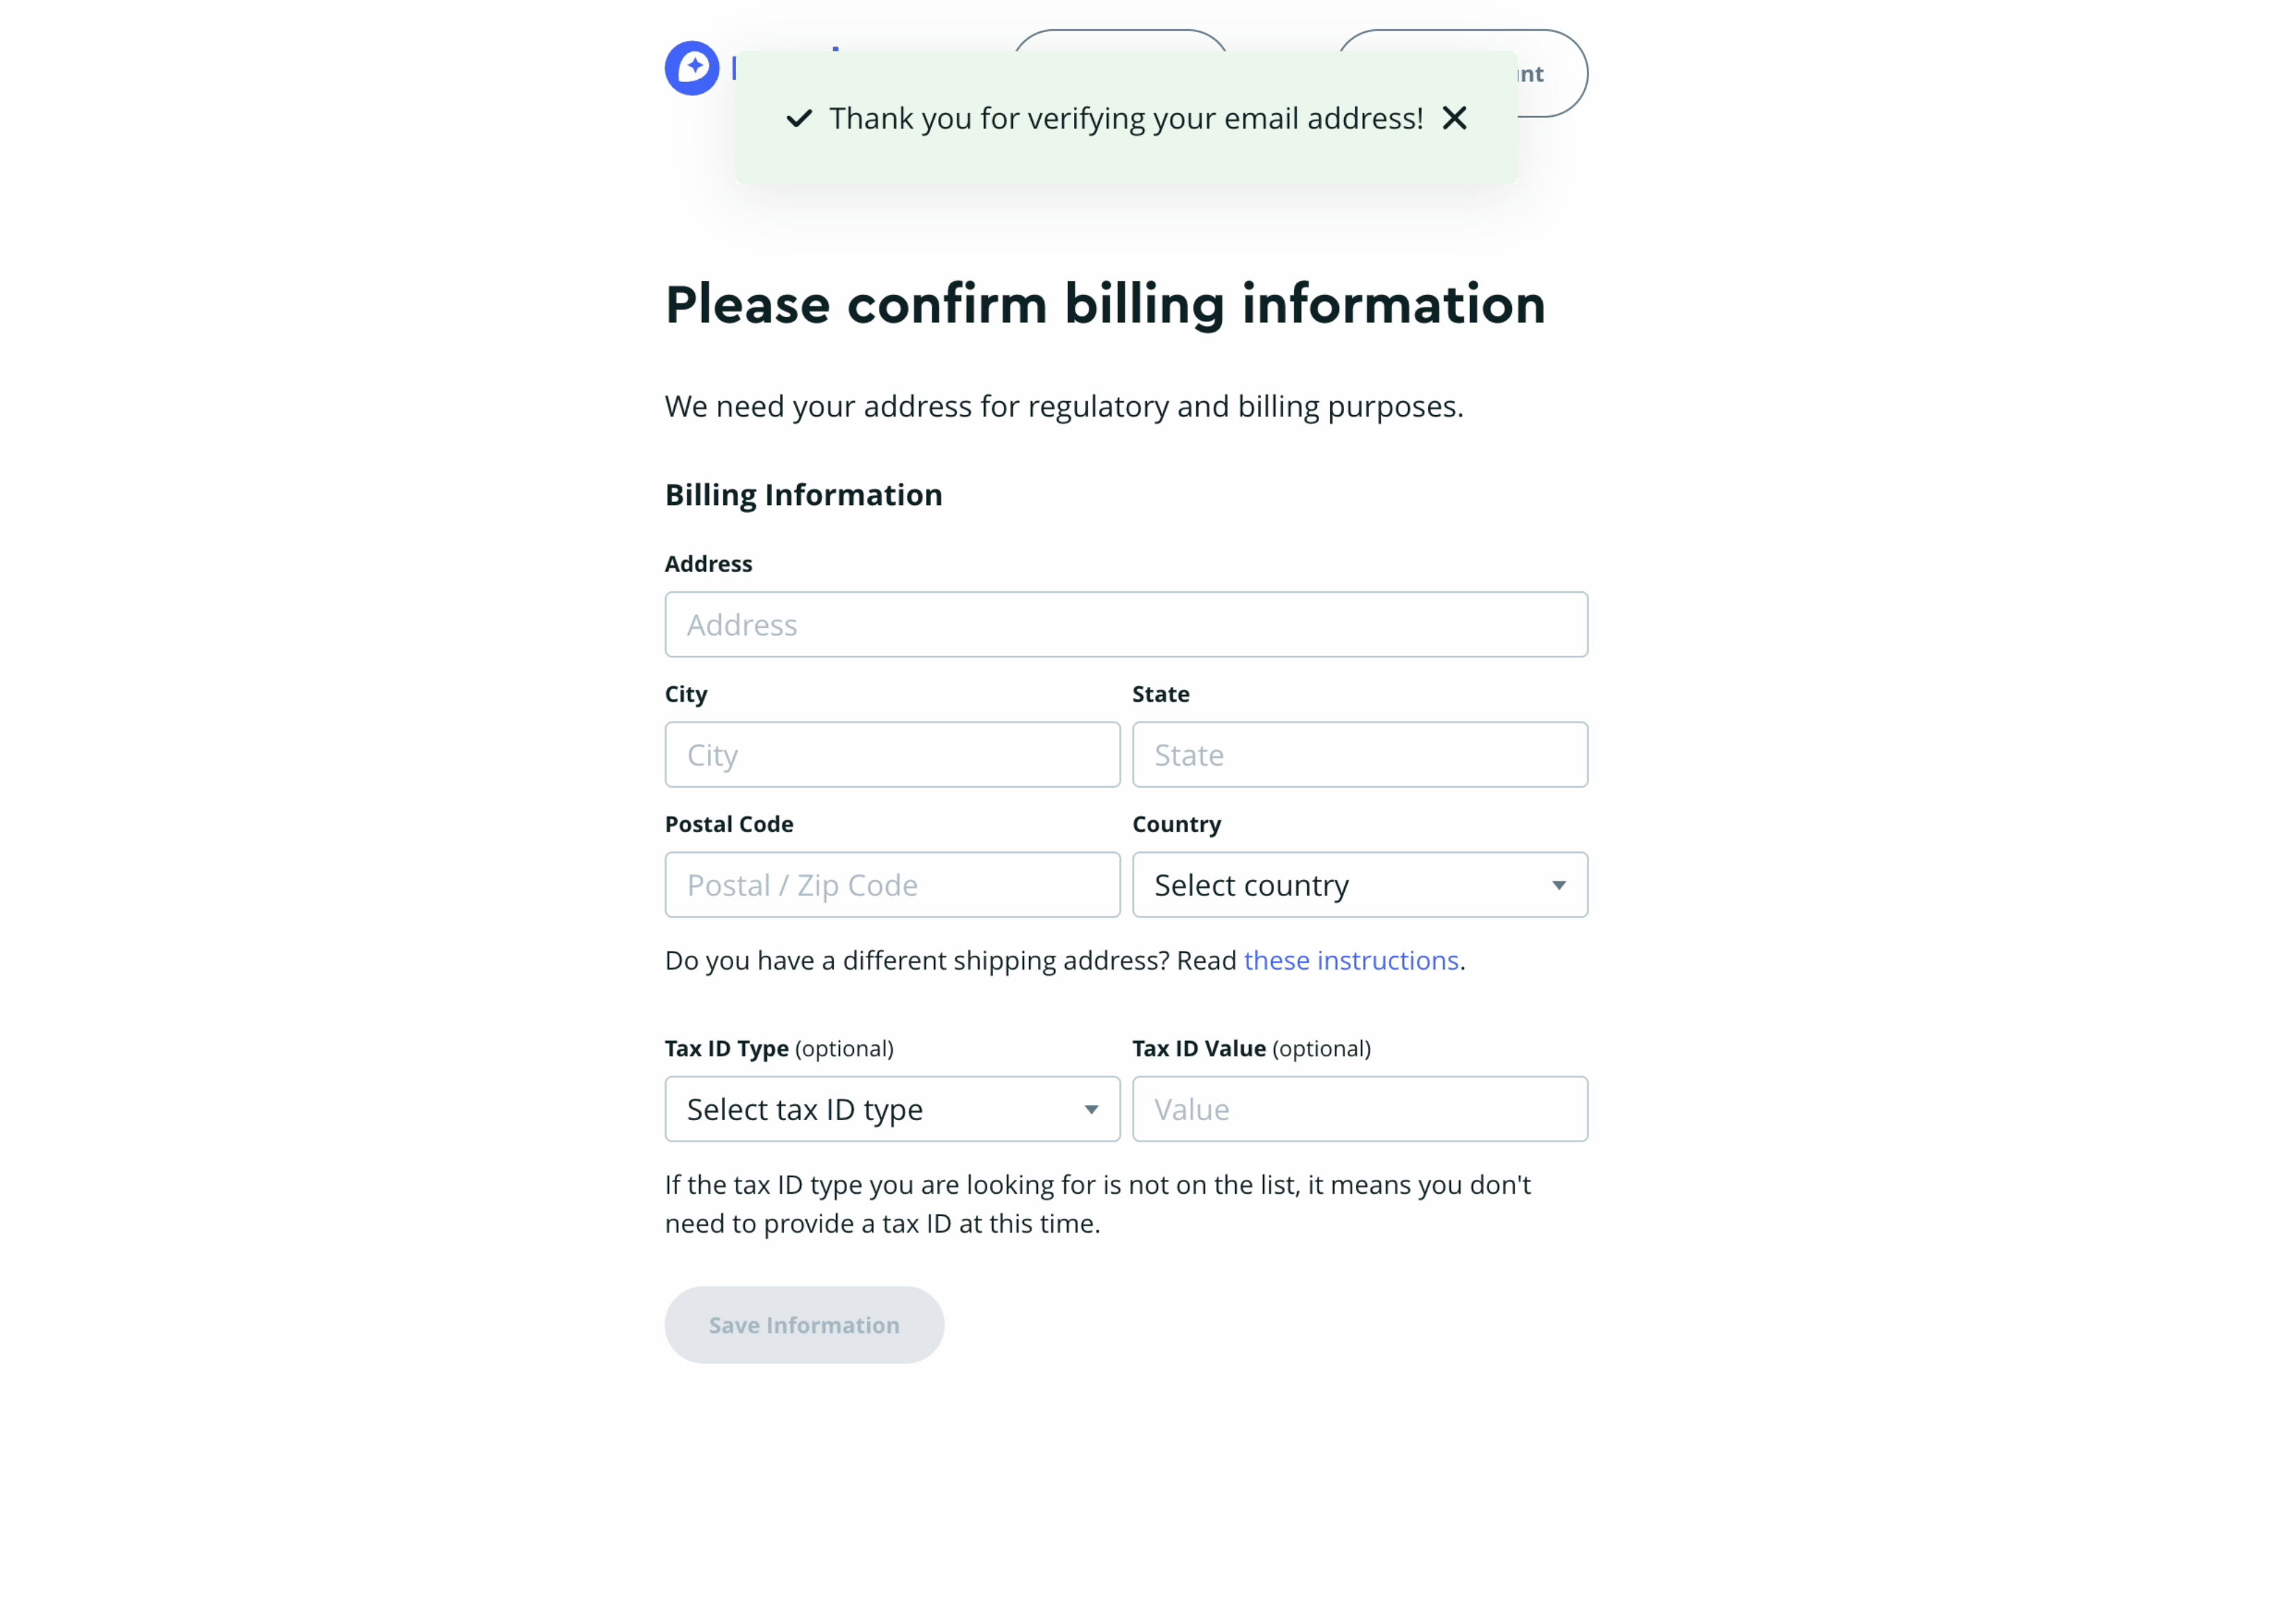
Task: Click the "Tax ID Type" label text
Action: (x=726, y=1048)
